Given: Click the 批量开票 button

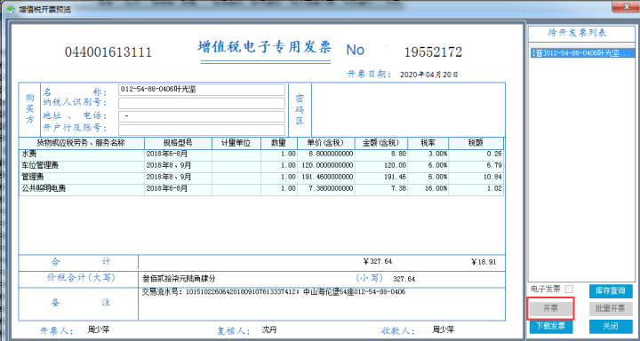Looking at the screenshot, I should [x=611, y=309].
